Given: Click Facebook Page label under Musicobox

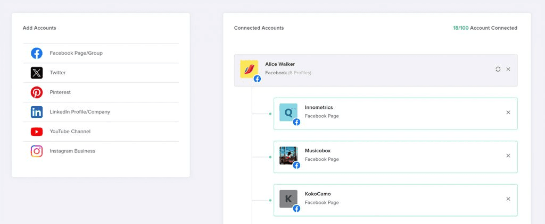Looking at the screenshot, I should coord(322,159).
